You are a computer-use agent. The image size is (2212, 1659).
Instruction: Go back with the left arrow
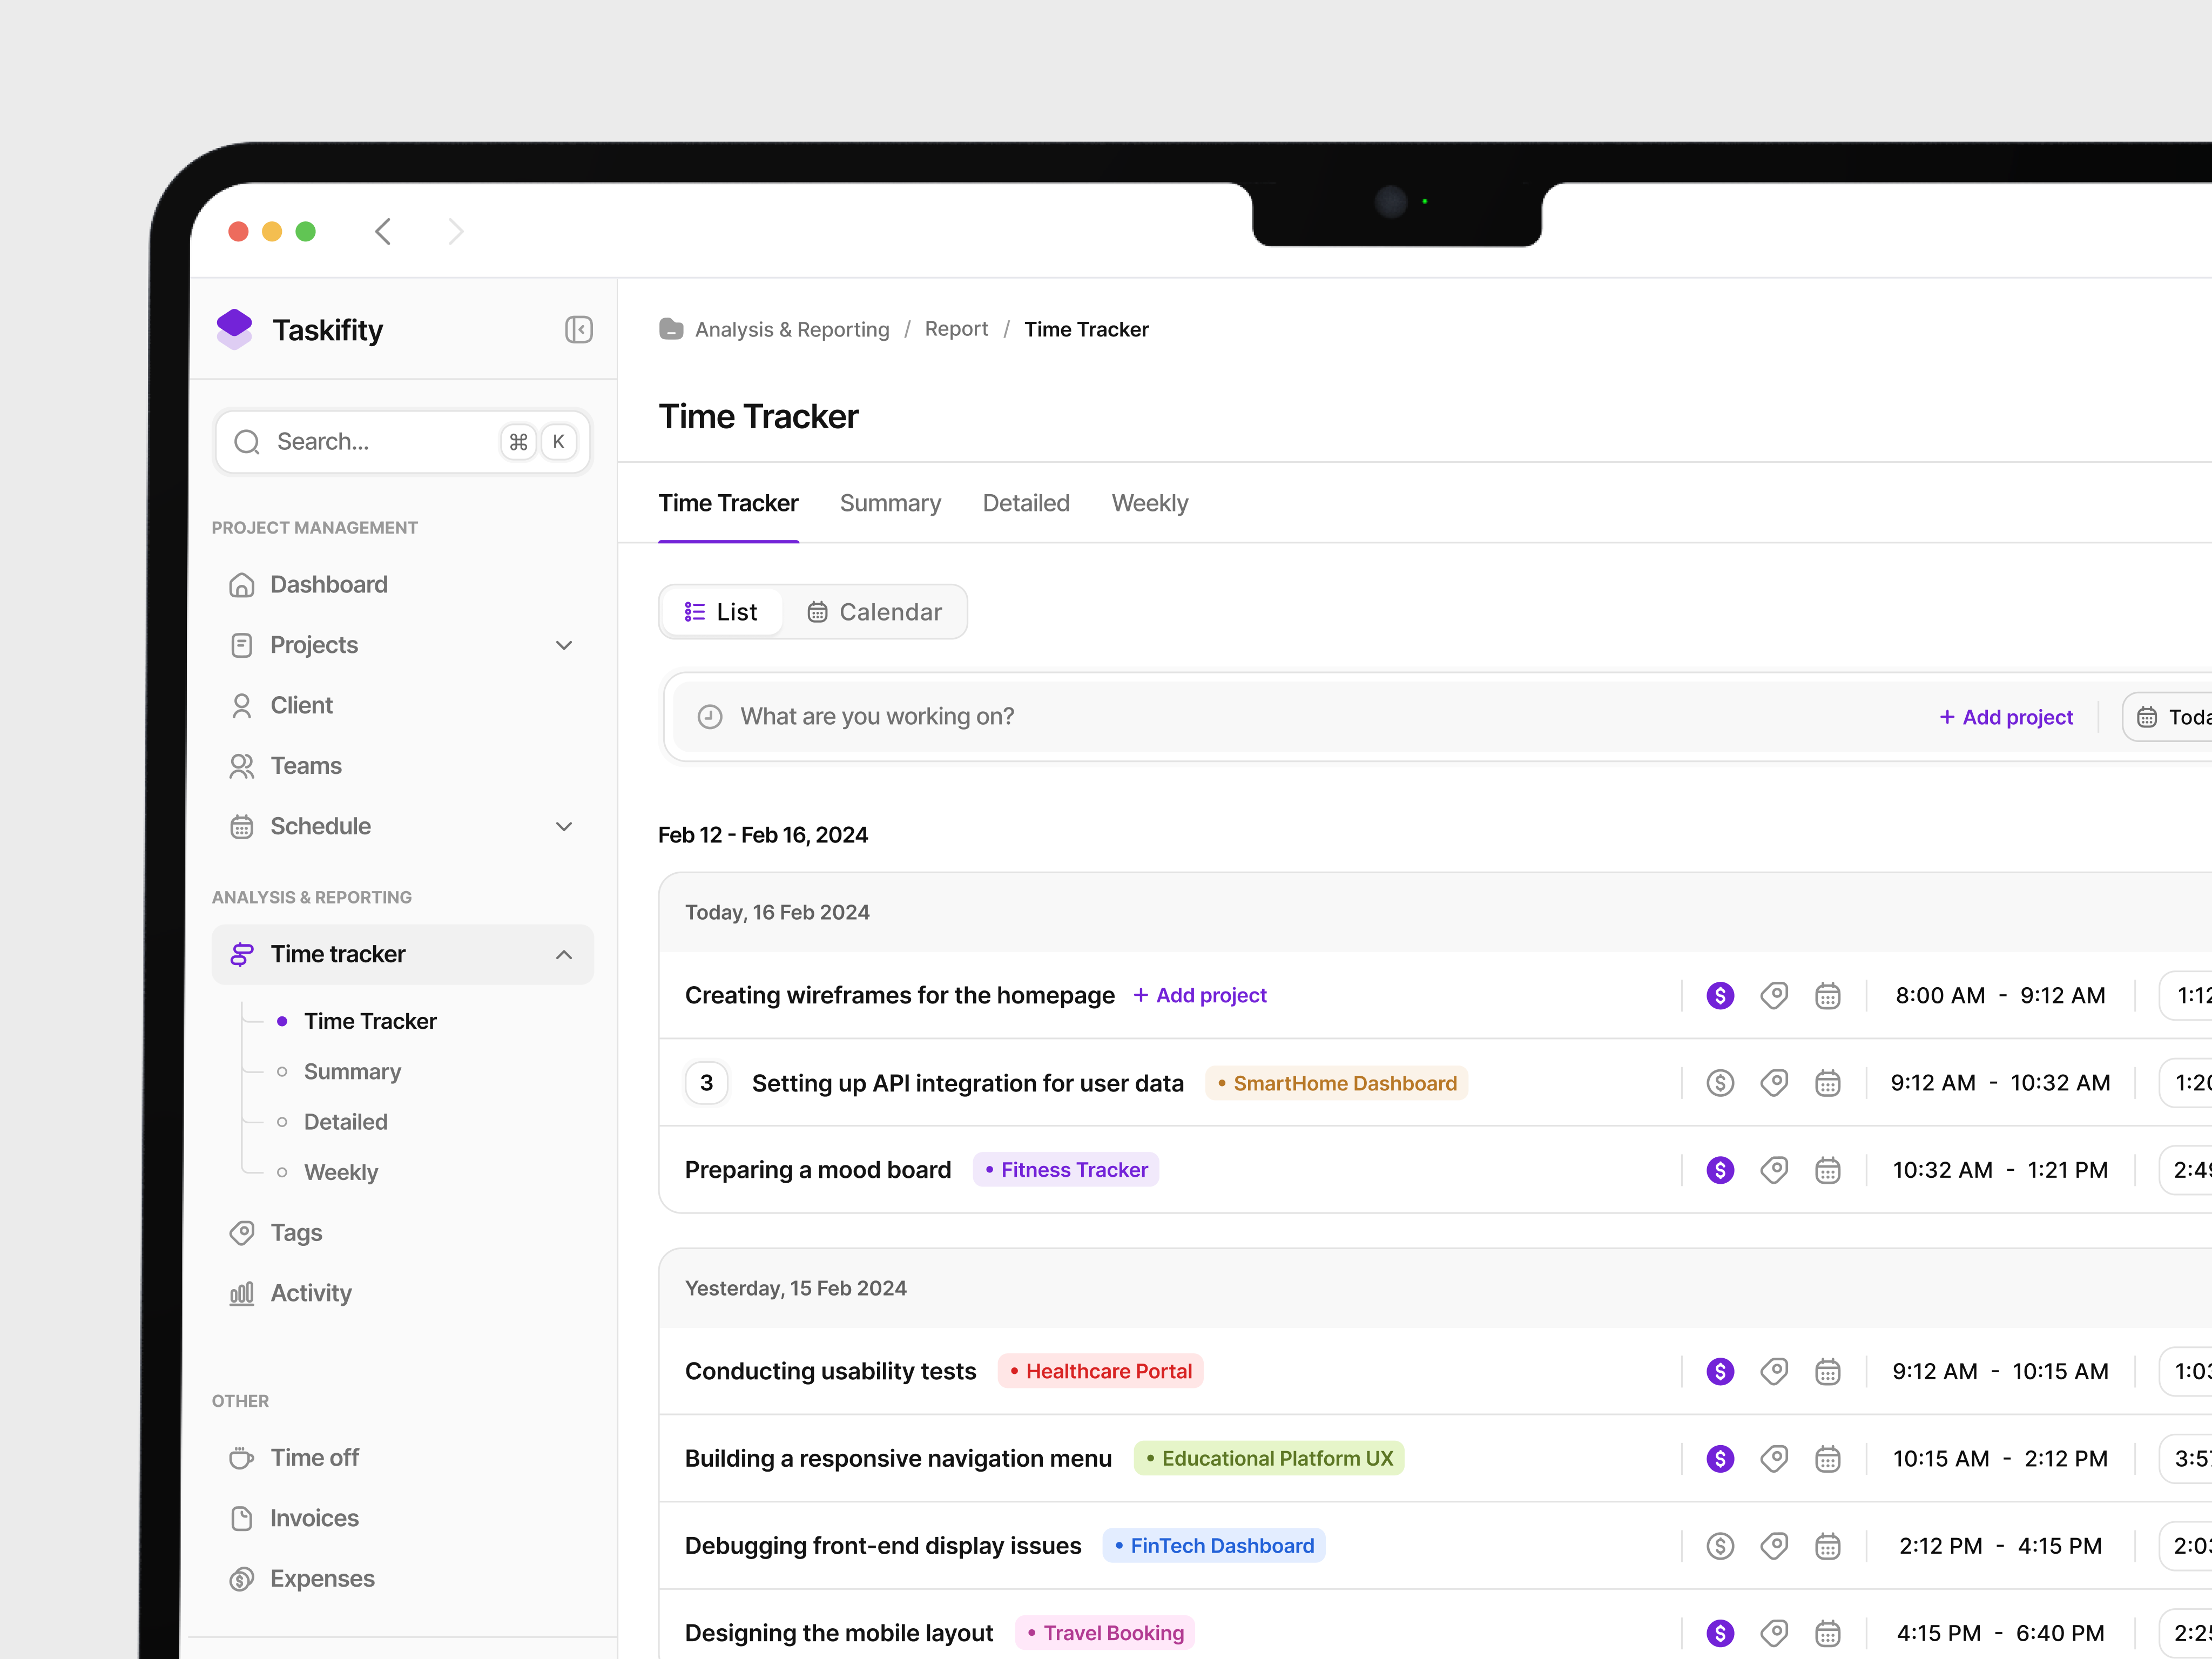(383, 232)
